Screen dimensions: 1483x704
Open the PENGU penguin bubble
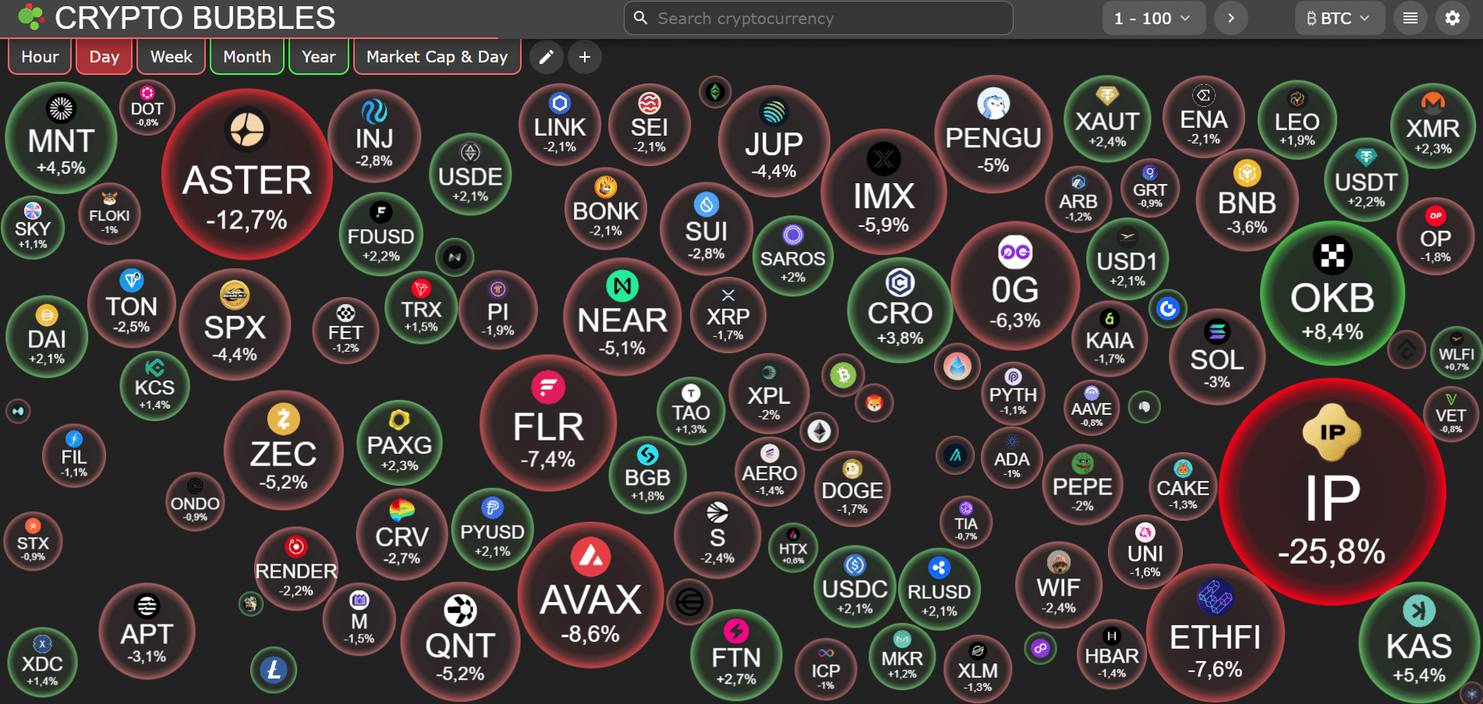(993, 134)
